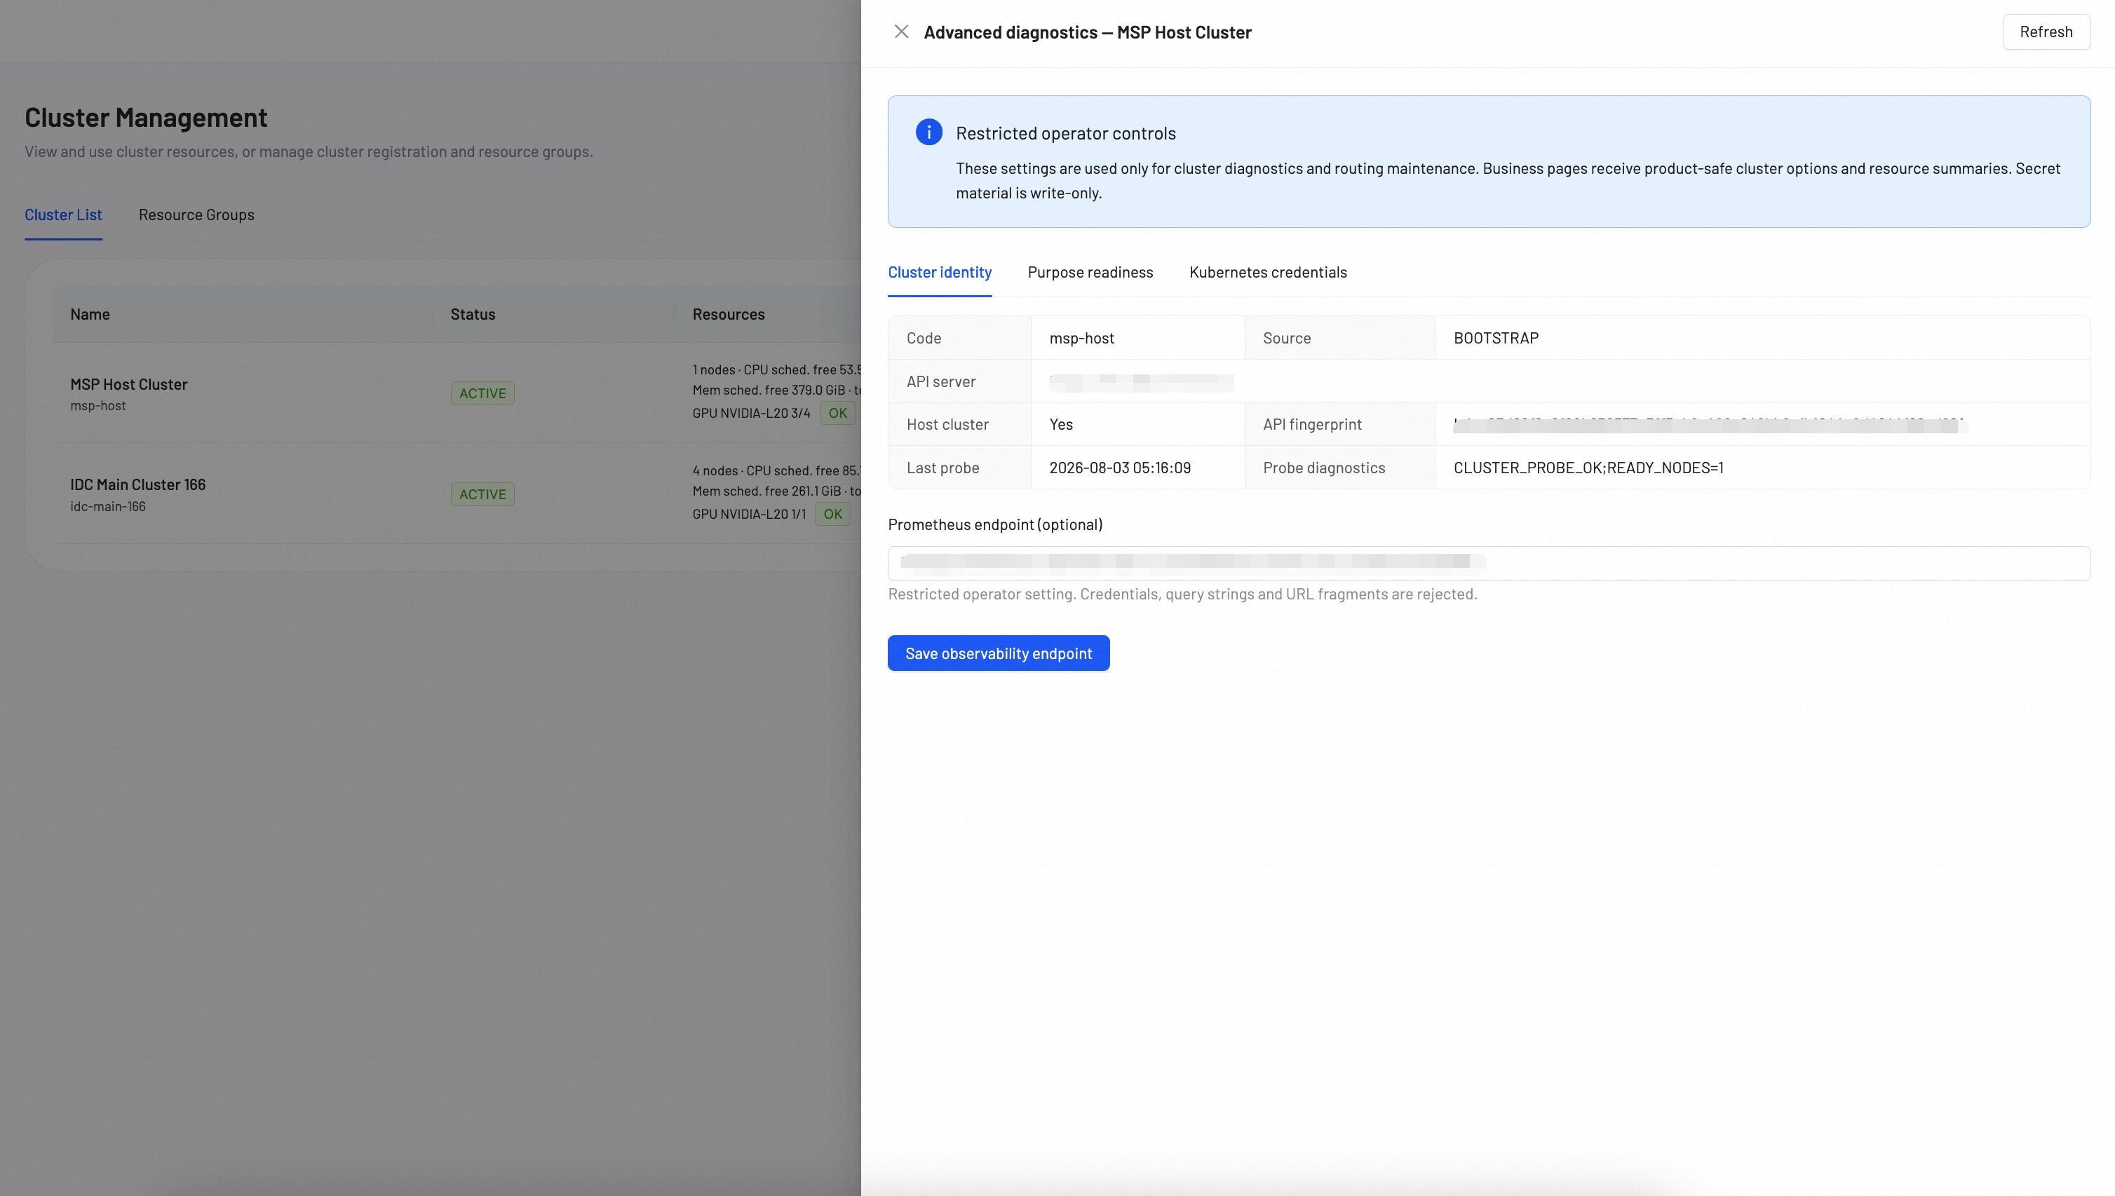The height and width of the screenshot is (1196, 2115).
Task: Click the Resources column header
Action: pos(728,315)
